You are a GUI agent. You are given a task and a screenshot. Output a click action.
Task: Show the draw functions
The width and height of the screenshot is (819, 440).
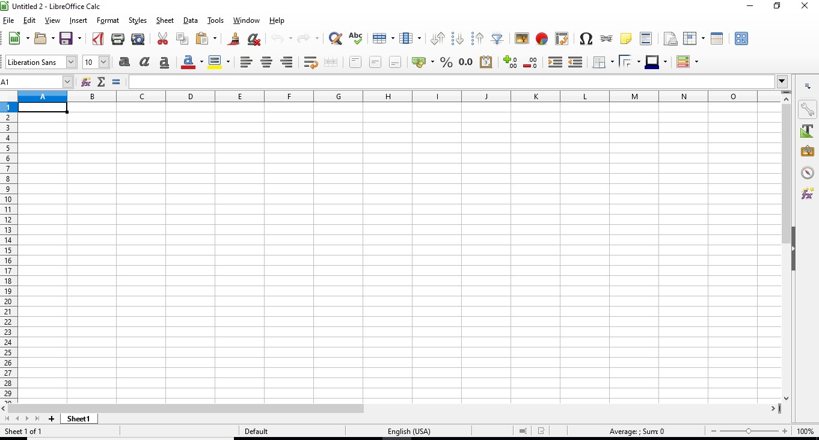coord(741,38)
